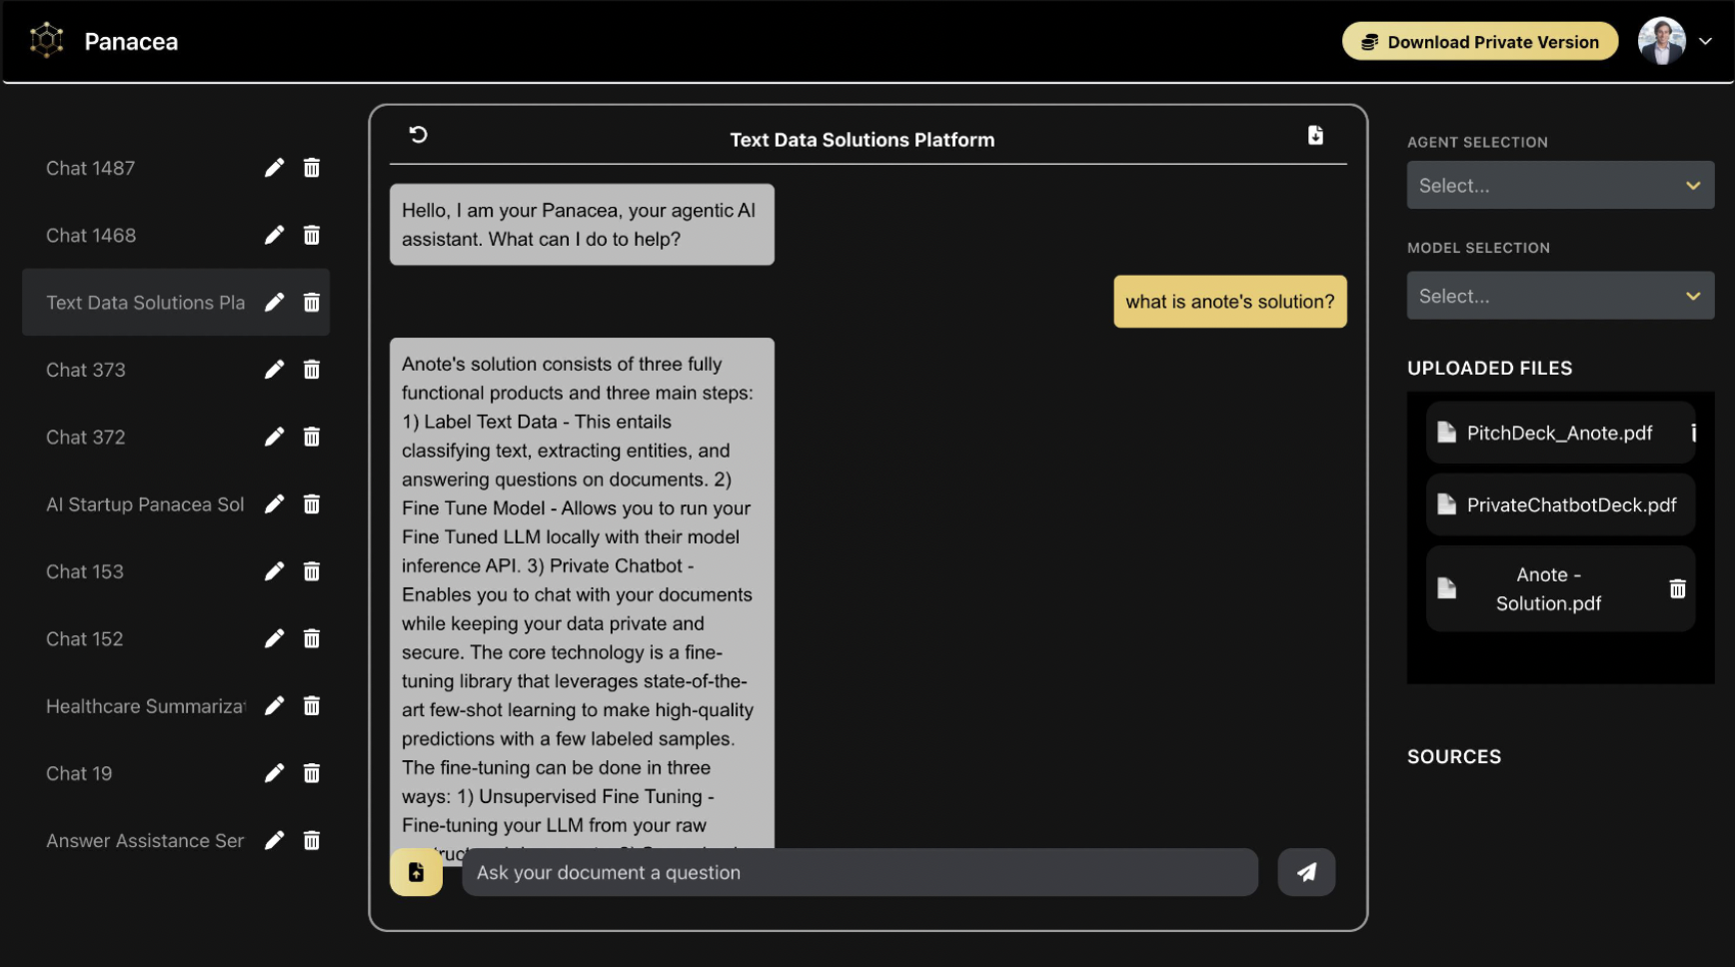Screen dimensions: 1735x967
Task: Delete the Text Data Solutions Pla chat
Action: pyautogui.click(x=312, y=302)
